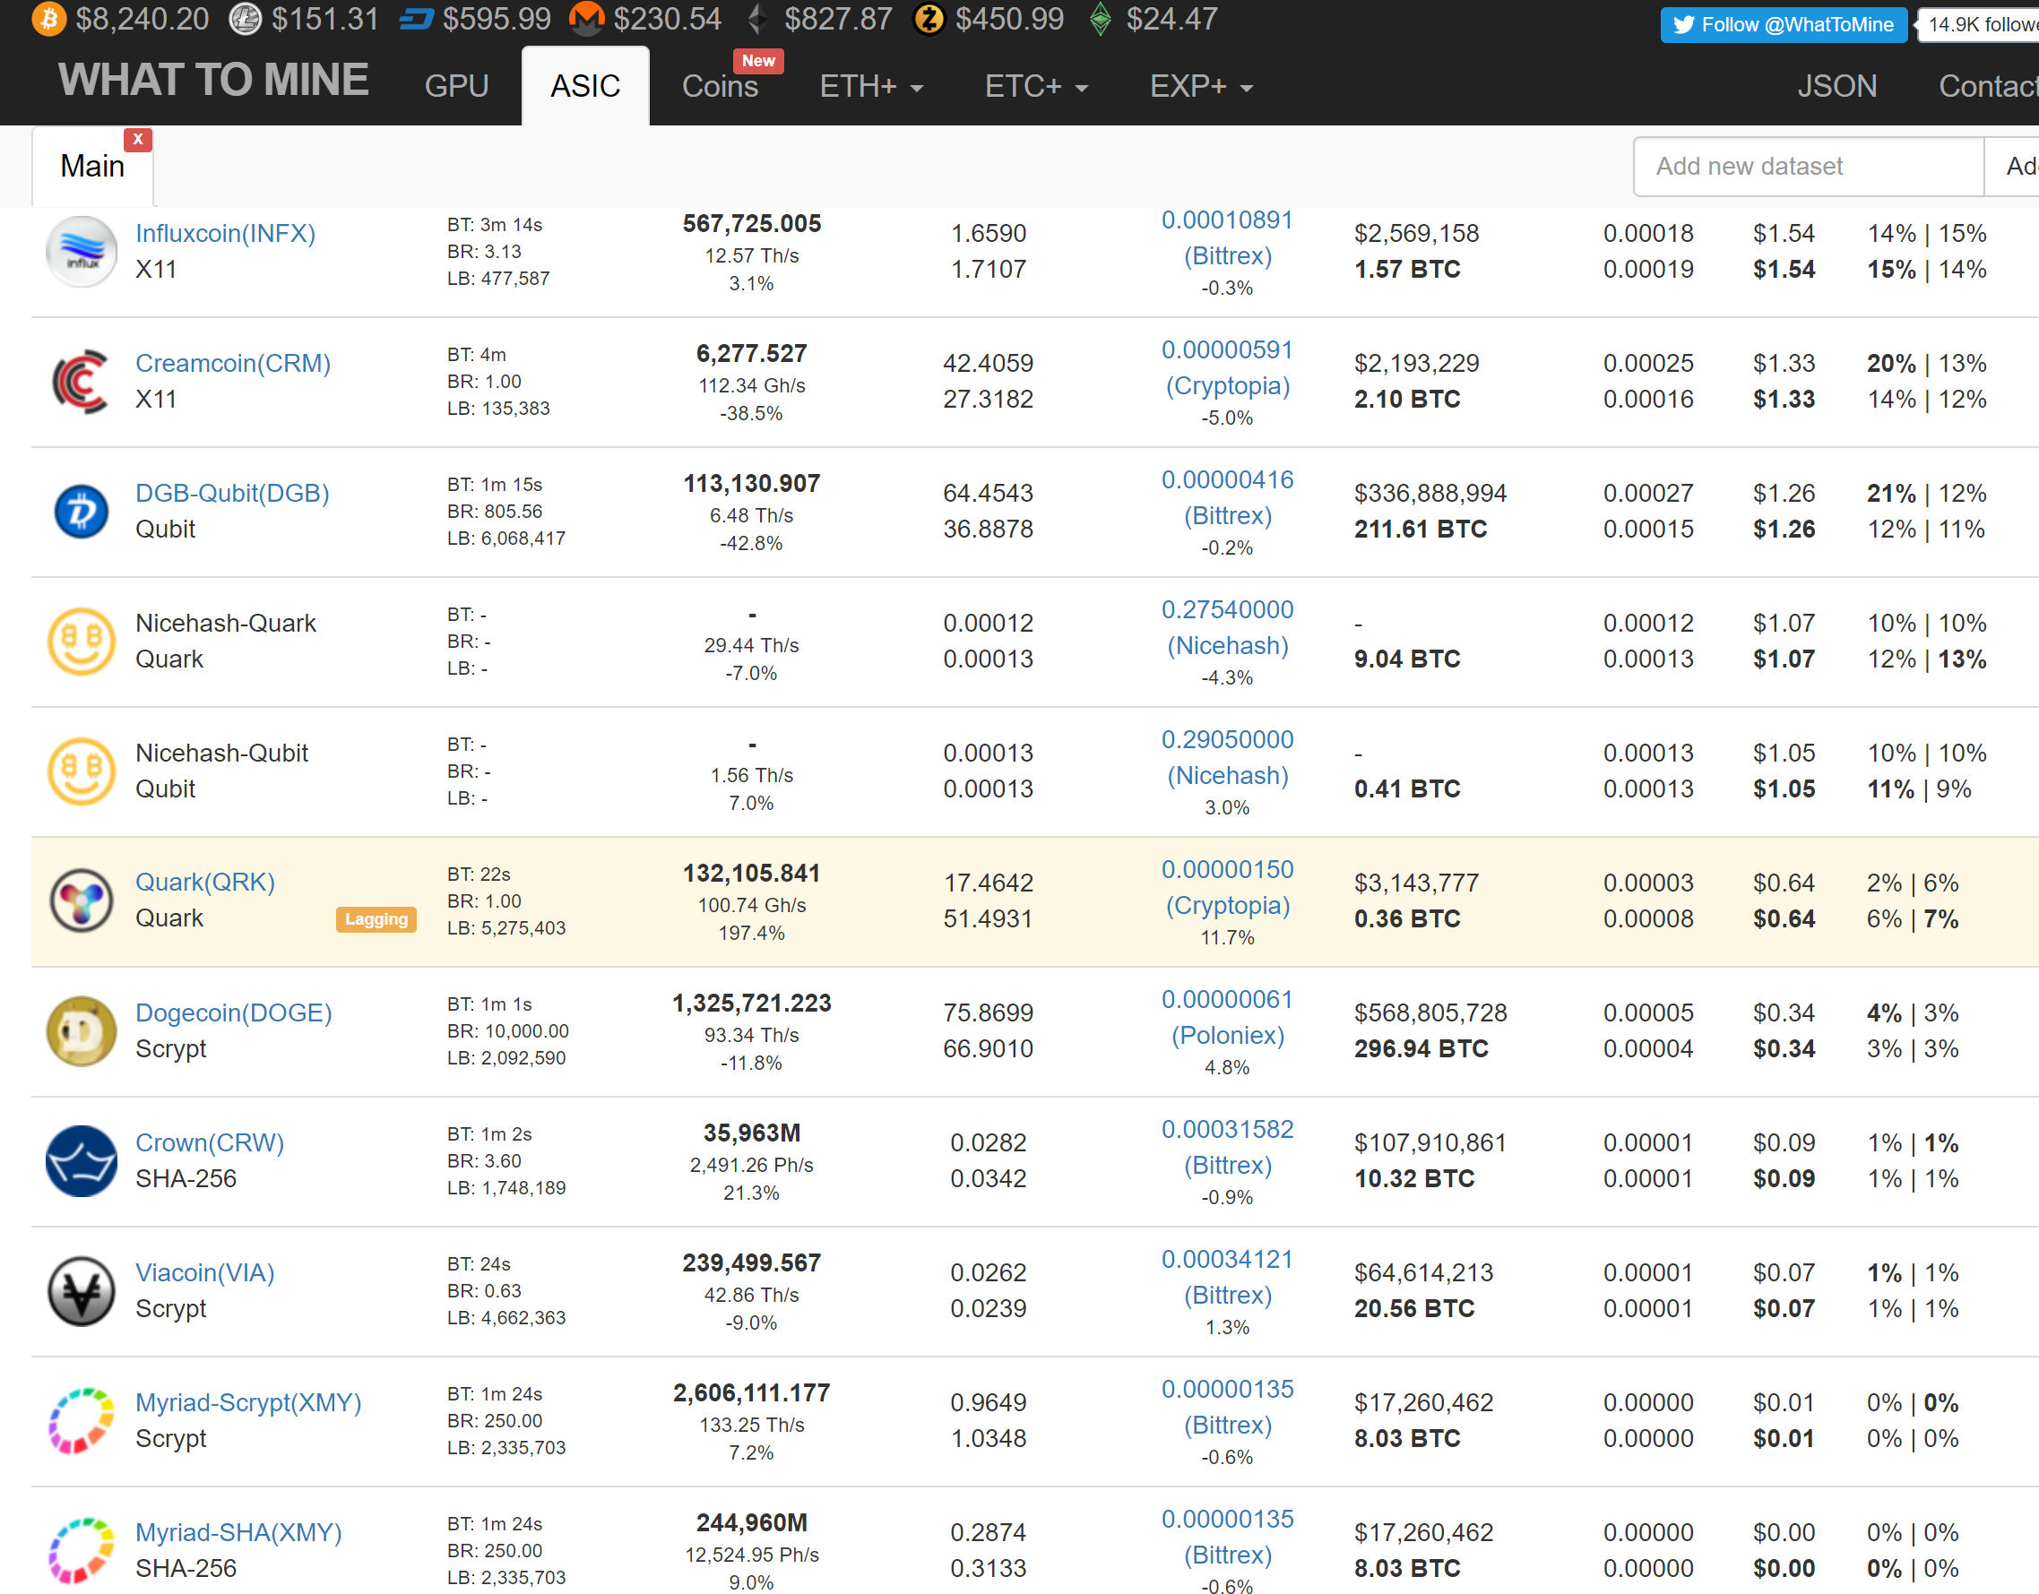Open the Quark(QRK) coin link

tap(204, 882)
